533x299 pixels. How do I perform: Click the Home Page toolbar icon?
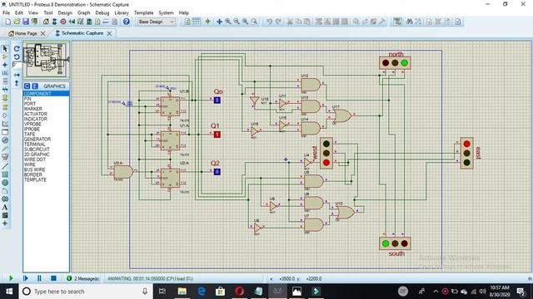[x=46, y=22]
